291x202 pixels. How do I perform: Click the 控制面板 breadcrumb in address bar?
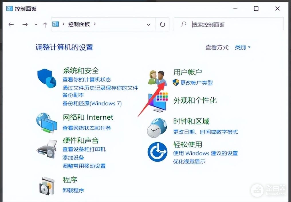pos(79,24)
